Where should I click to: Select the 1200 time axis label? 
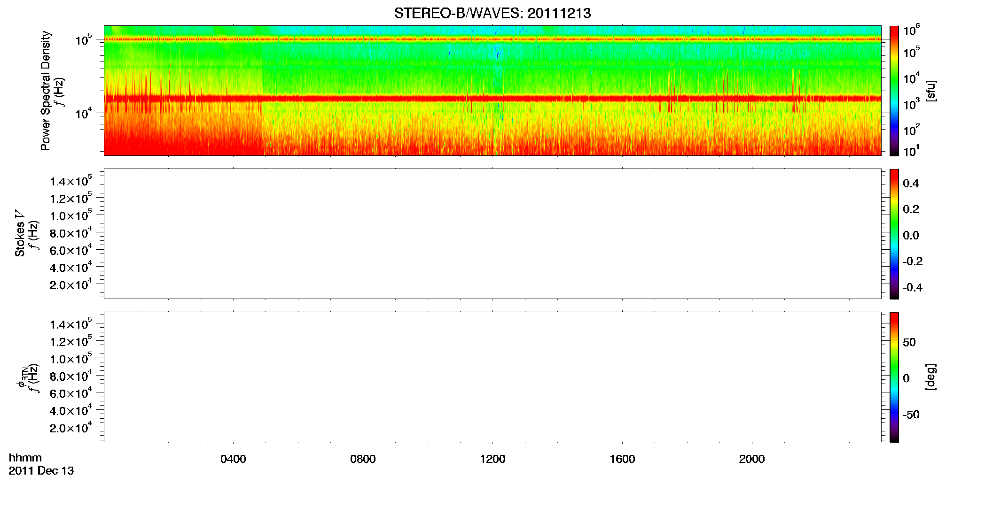coord(492,459)
